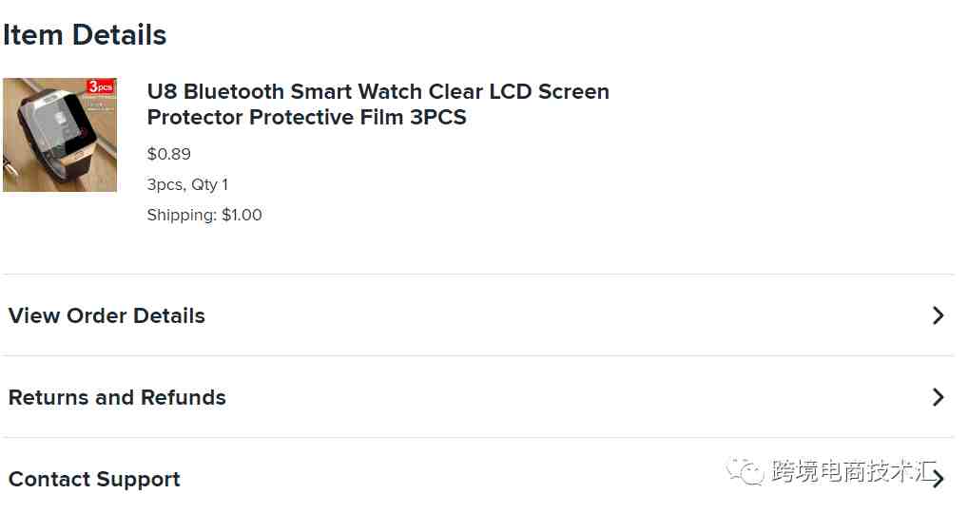This screenshot has height=513, width=968.
Task: Select the $0.89 item price
Action: click(x=169, y=154)
